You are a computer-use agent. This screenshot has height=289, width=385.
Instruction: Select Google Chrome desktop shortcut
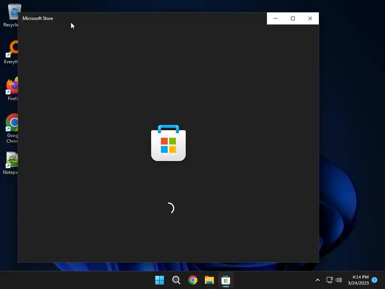click(x=12, y=128)
